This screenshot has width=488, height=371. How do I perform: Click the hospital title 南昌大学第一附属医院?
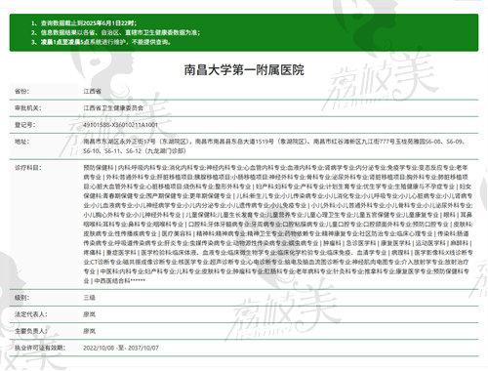pos(244,70)
